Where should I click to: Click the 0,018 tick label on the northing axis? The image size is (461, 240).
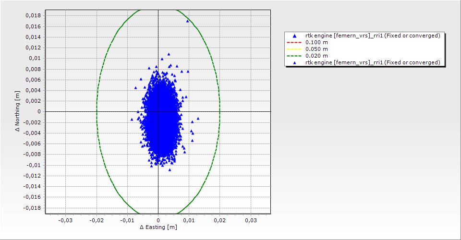(33, 15)
